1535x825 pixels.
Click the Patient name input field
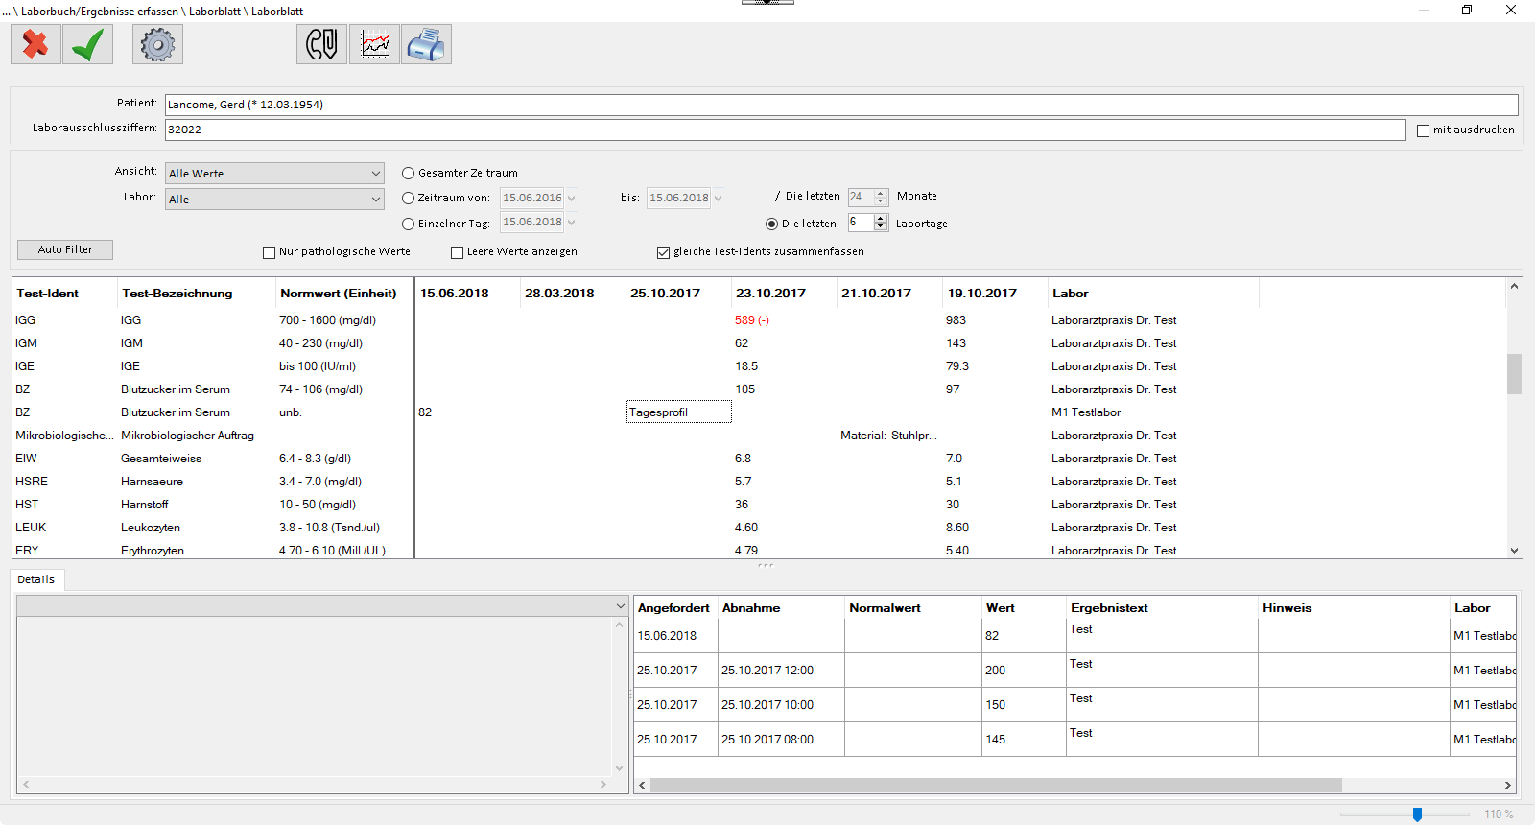click(841, 105)
